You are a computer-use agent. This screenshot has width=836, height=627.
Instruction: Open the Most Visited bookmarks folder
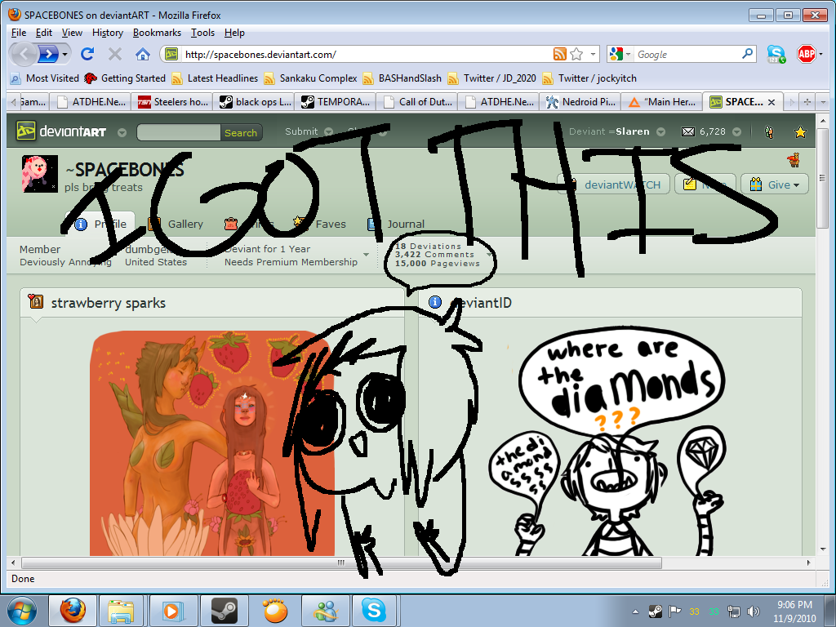pyautogui.click(x=45, y=78)
